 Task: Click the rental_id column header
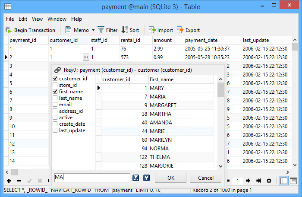pyautogui.click(x=136, y=40)
